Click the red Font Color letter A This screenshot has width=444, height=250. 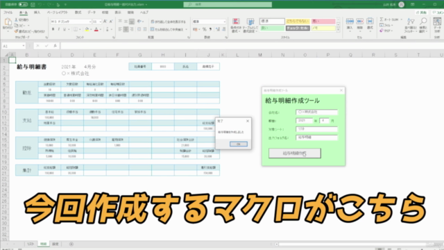[x=96, y=29]
